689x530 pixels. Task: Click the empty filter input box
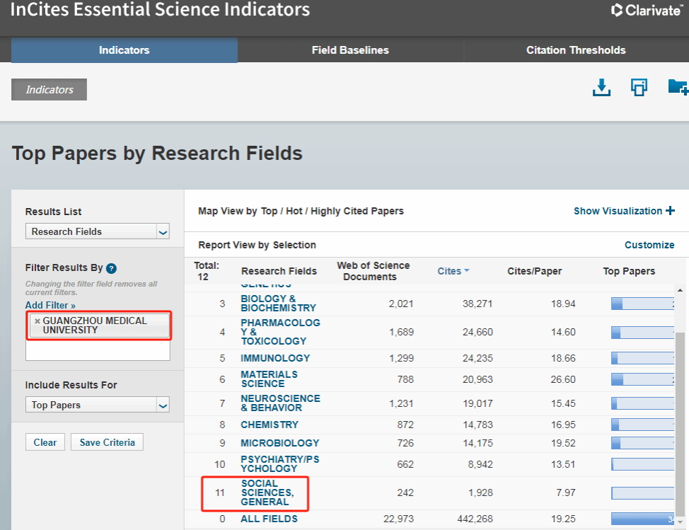(x=98, y=350)
